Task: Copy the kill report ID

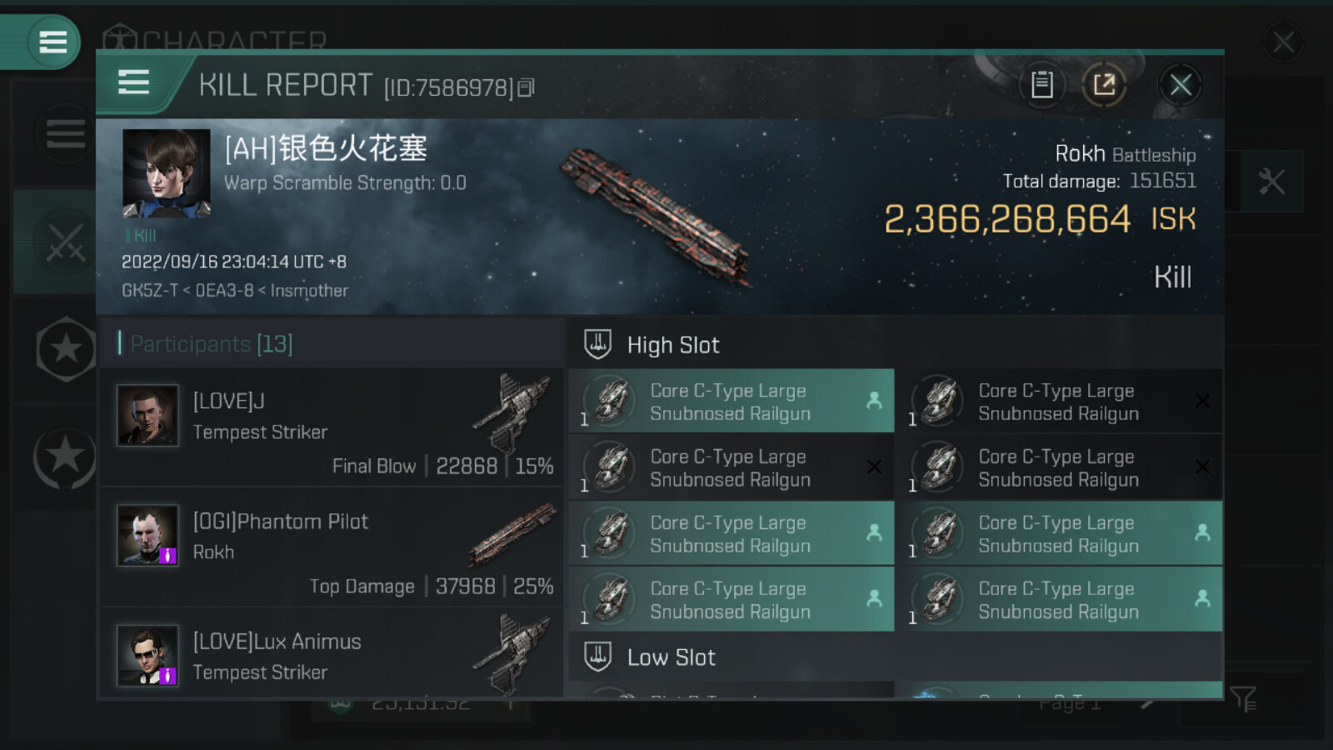Action: [x=526, y=87]
